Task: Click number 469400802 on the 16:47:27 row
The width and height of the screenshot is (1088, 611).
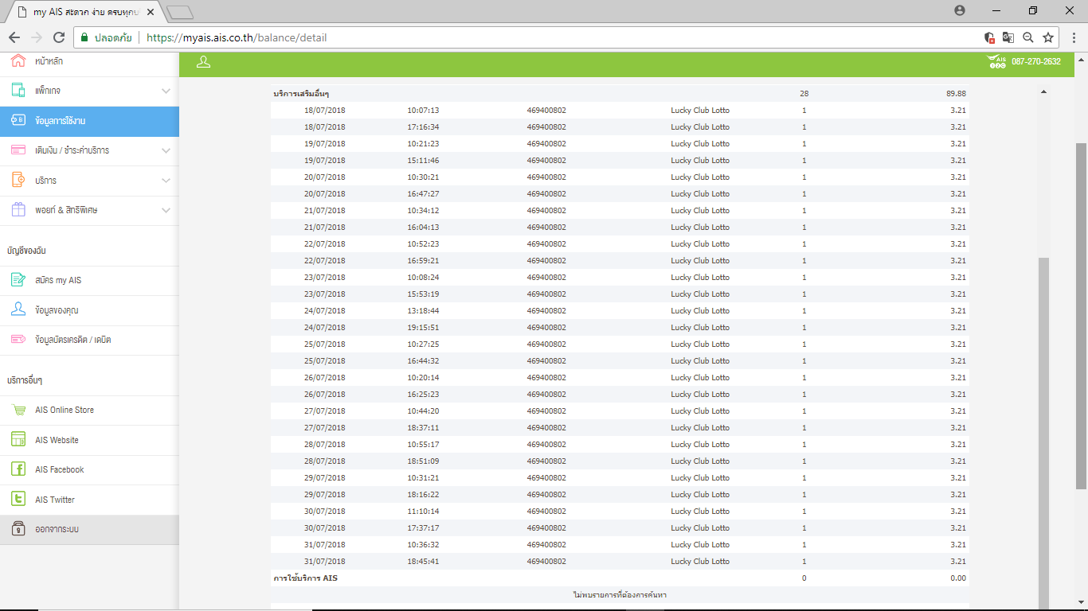Action: point(546,194)
